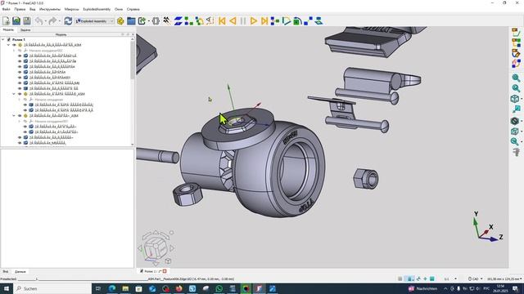Collapse the Ролик 1 root tree node
The image size is (524, 294).
3,39
